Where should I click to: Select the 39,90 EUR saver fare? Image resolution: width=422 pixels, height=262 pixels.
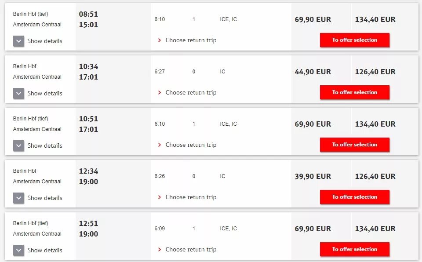[x=313, y=176]
